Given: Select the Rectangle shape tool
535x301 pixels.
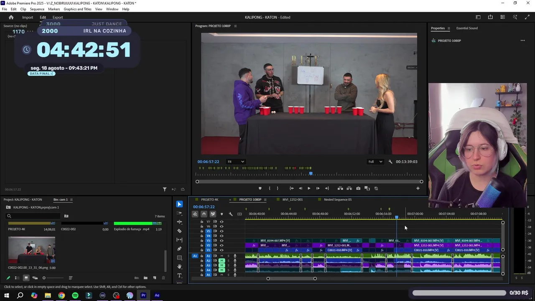Looking at the screenshot, I should coord(179,258).
